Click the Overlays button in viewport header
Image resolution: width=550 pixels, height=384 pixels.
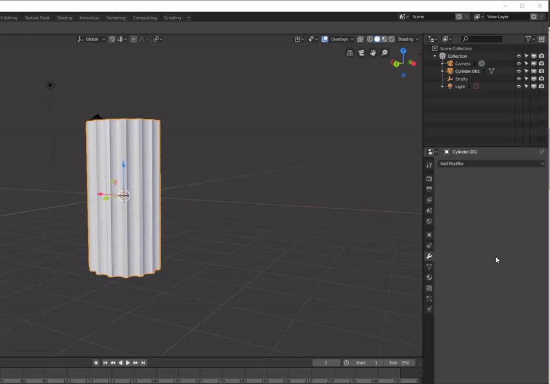[x=339, y=39]
